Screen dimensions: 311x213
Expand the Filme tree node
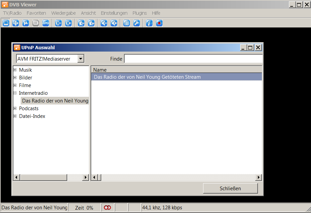pos(15,85)
